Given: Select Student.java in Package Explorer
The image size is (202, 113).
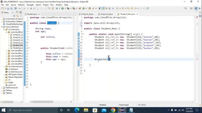Looking at the screenshot, I should [16, 48].
